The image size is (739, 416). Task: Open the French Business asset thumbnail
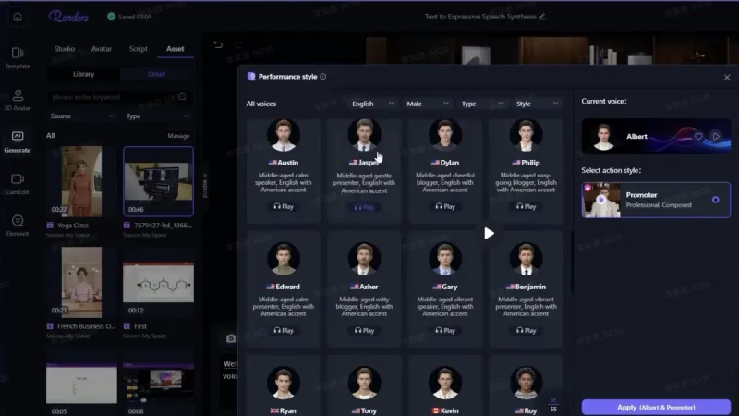tap(81, 282)
